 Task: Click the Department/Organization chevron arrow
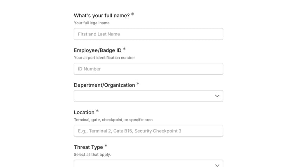(x=217, y=96)
